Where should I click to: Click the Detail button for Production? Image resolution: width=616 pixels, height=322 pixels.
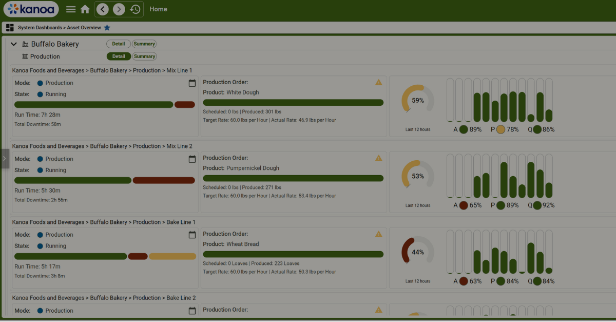point(119,56)
